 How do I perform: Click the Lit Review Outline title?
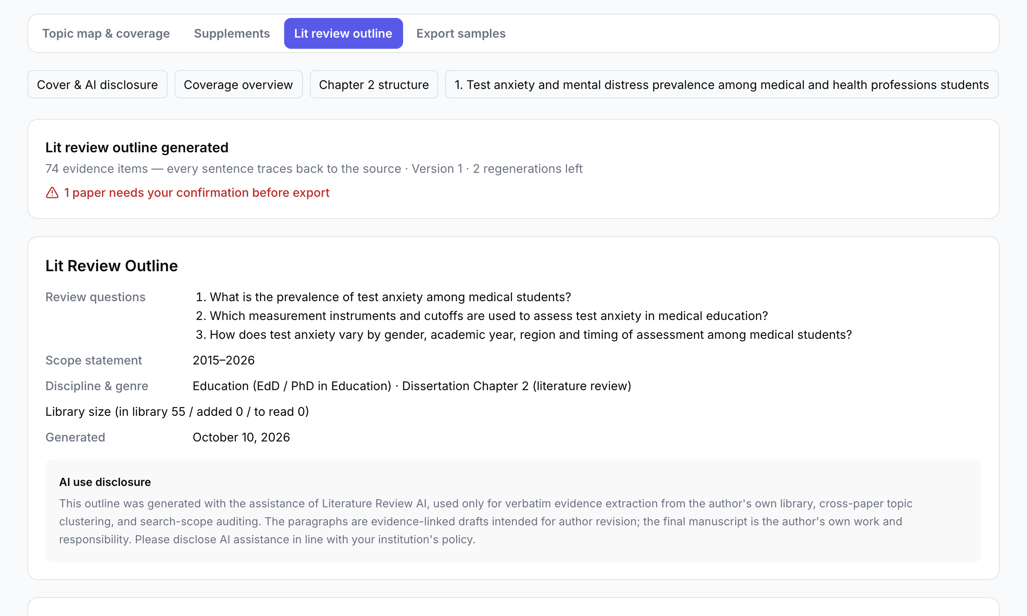point(112,266)
